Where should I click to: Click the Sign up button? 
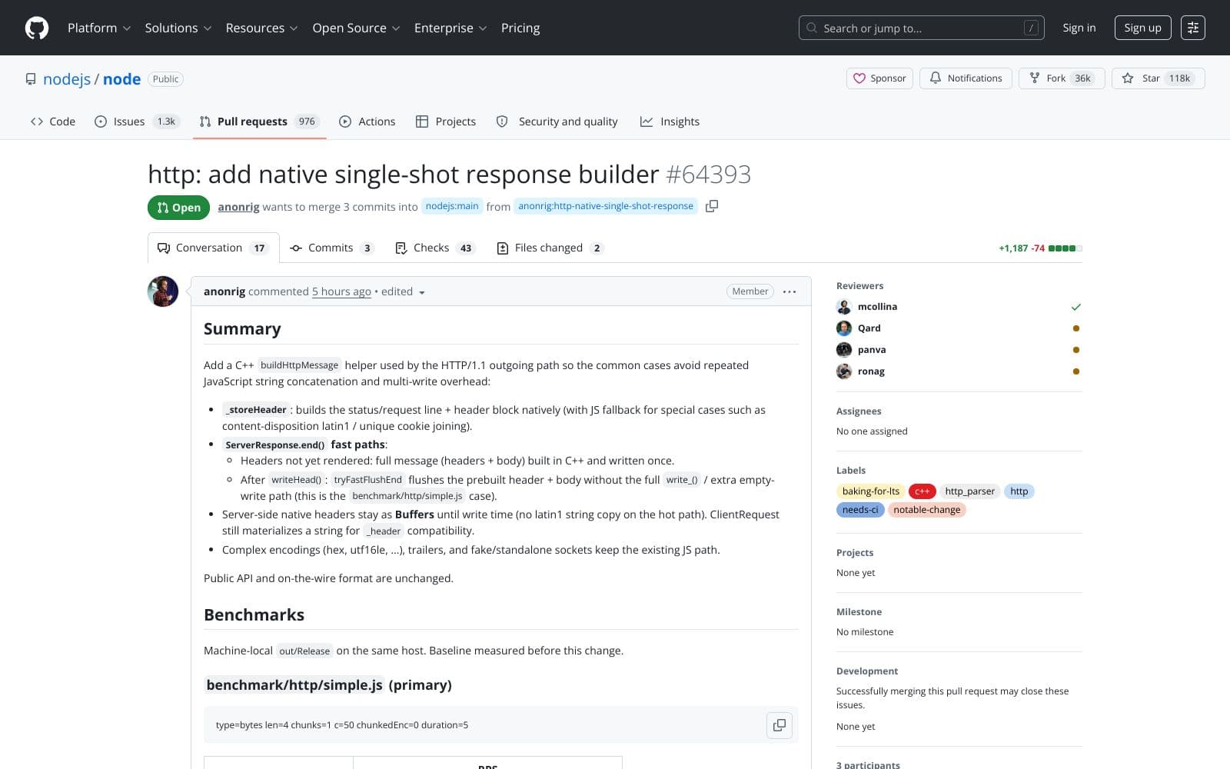click(x=1142, y=28)
